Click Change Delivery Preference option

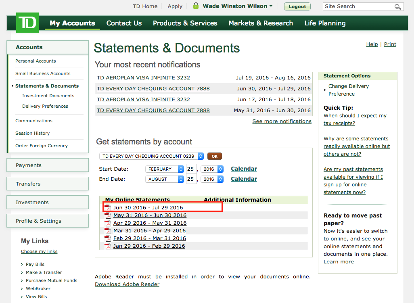click(349, 90)
